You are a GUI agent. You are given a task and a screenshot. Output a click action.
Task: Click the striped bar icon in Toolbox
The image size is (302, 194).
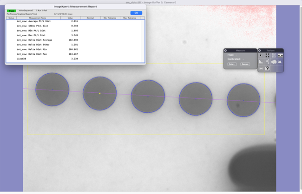point(280,55)
